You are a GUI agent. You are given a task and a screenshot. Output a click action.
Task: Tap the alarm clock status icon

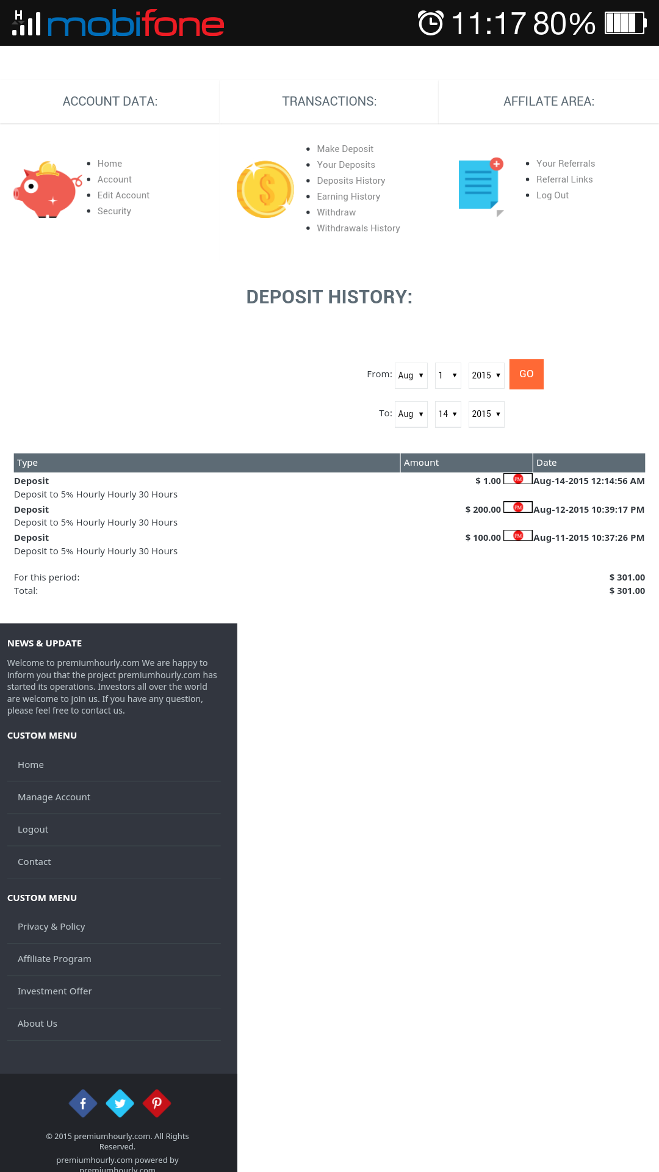(431, 23)
